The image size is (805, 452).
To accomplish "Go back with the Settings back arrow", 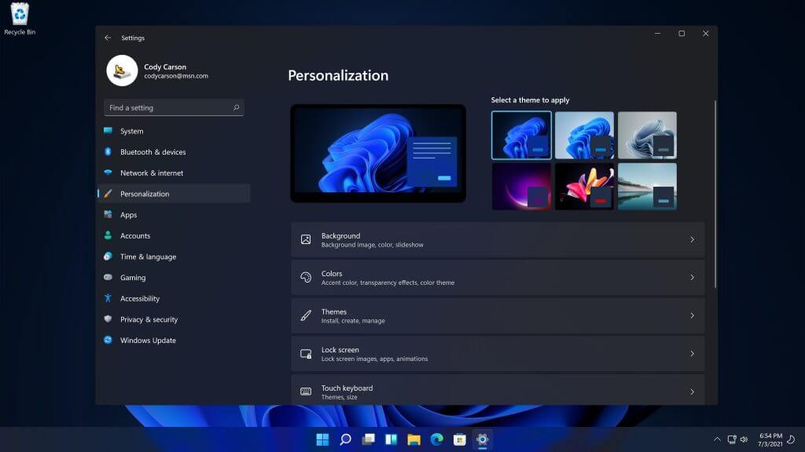I will click(x=108, y=38).
